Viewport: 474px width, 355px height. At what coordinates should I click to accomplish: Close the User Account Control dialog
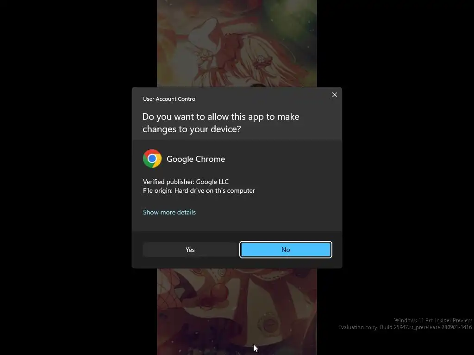point(334,95)
